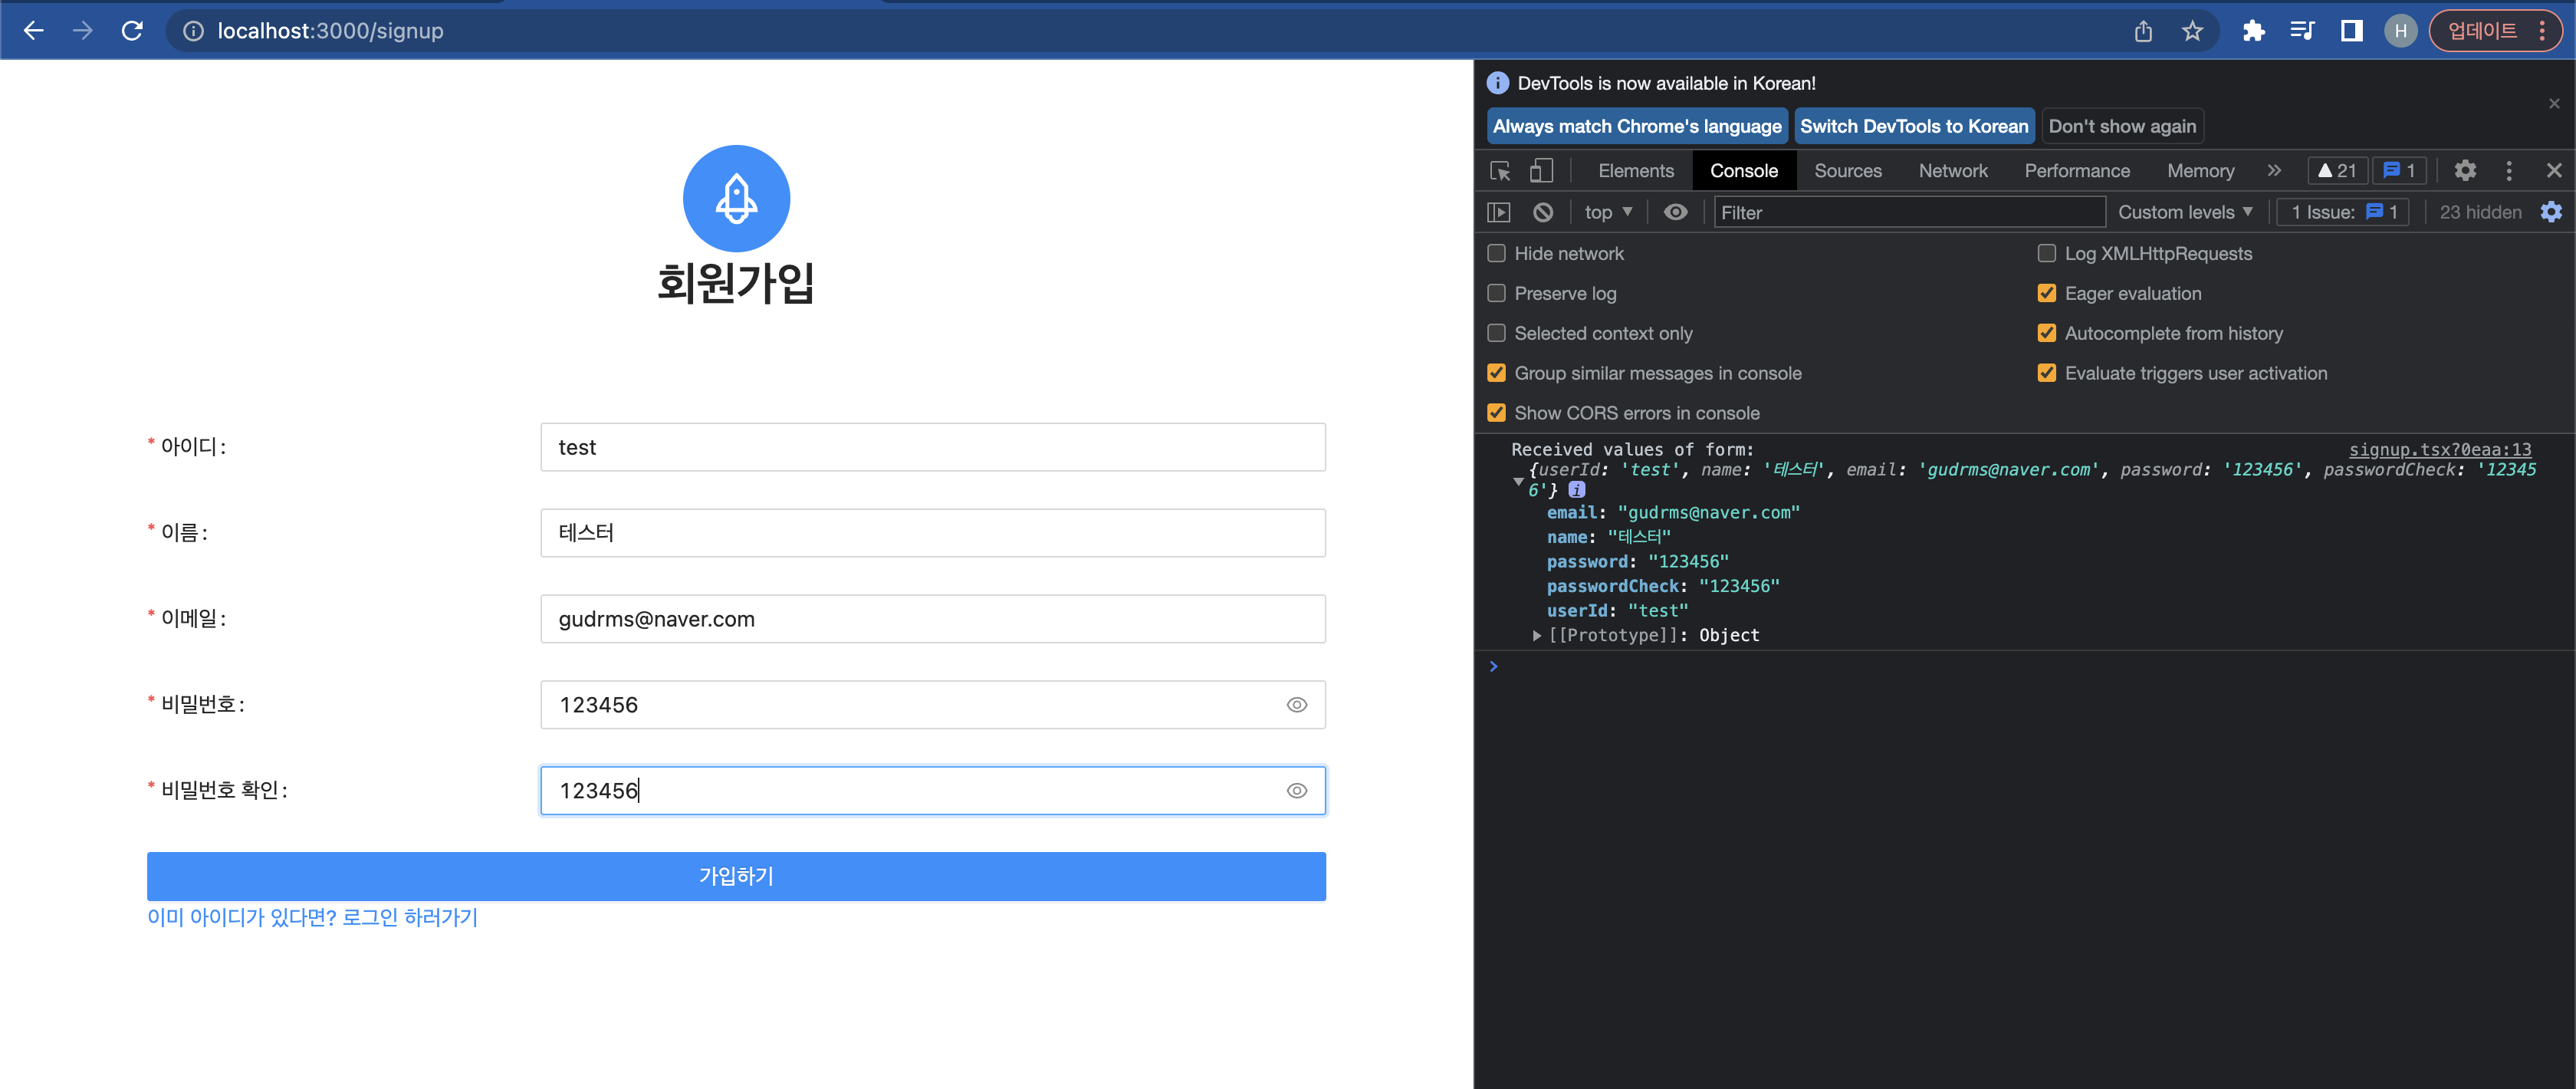Open the top context dropdown
The height and width of the screenshot is (1089, 2576).
(x=1607, y=212)
